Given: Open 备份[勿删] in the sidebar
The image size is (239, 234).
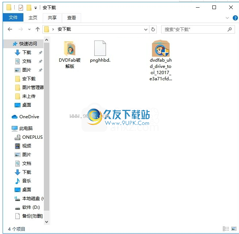Looking at the screenshot, I should point(29,216).
